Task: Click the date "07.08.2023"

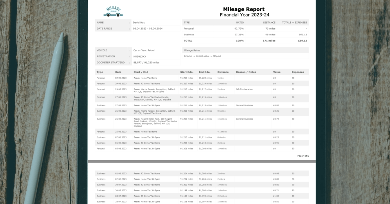Action: point(121,137)
